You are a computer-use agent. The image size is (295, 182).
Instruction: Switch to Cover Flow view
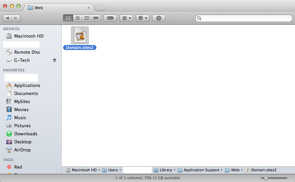click(x=96, y=18)
